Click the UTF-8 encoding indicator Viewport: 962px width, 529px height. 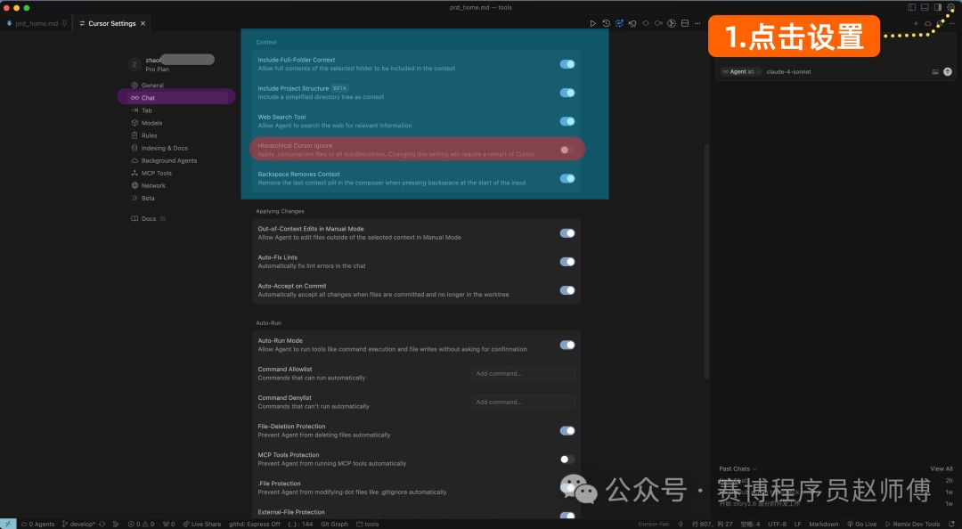coord(777,524)
